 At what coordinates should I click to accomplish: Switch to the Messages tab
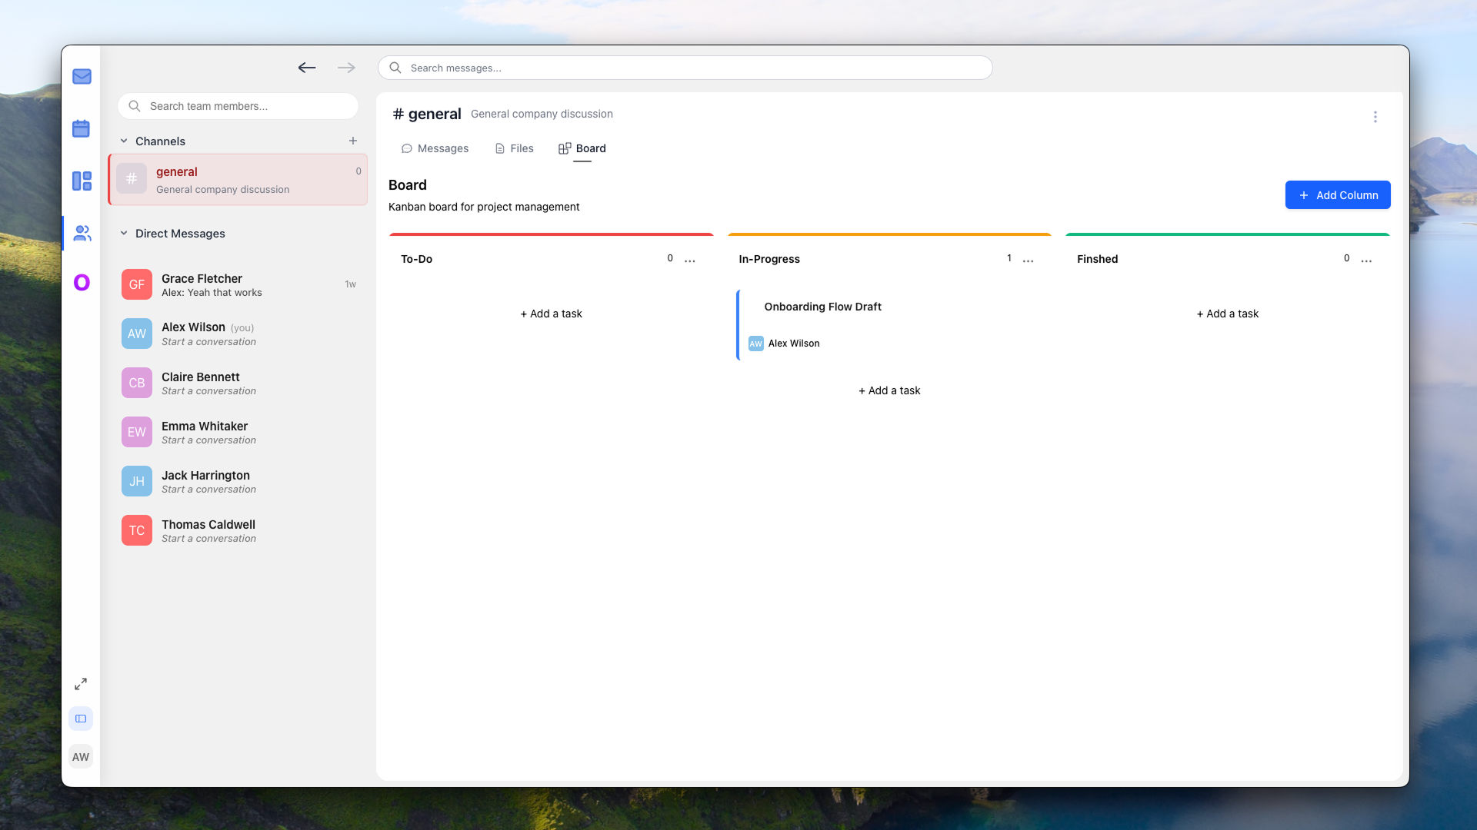pos(435,148)
